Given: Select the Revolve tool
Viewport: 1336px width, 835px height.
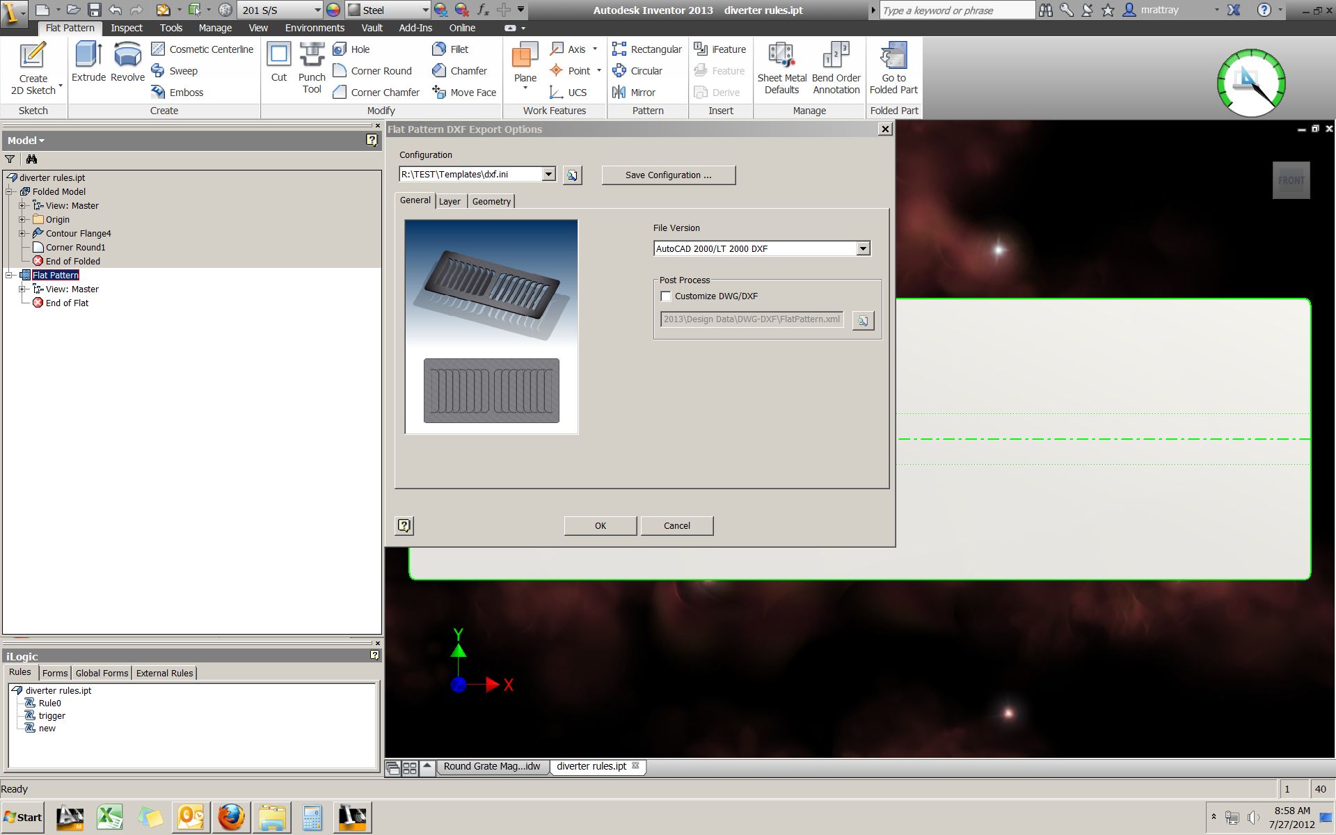Looking at the screenshot, I should click(x=127, y=62).
